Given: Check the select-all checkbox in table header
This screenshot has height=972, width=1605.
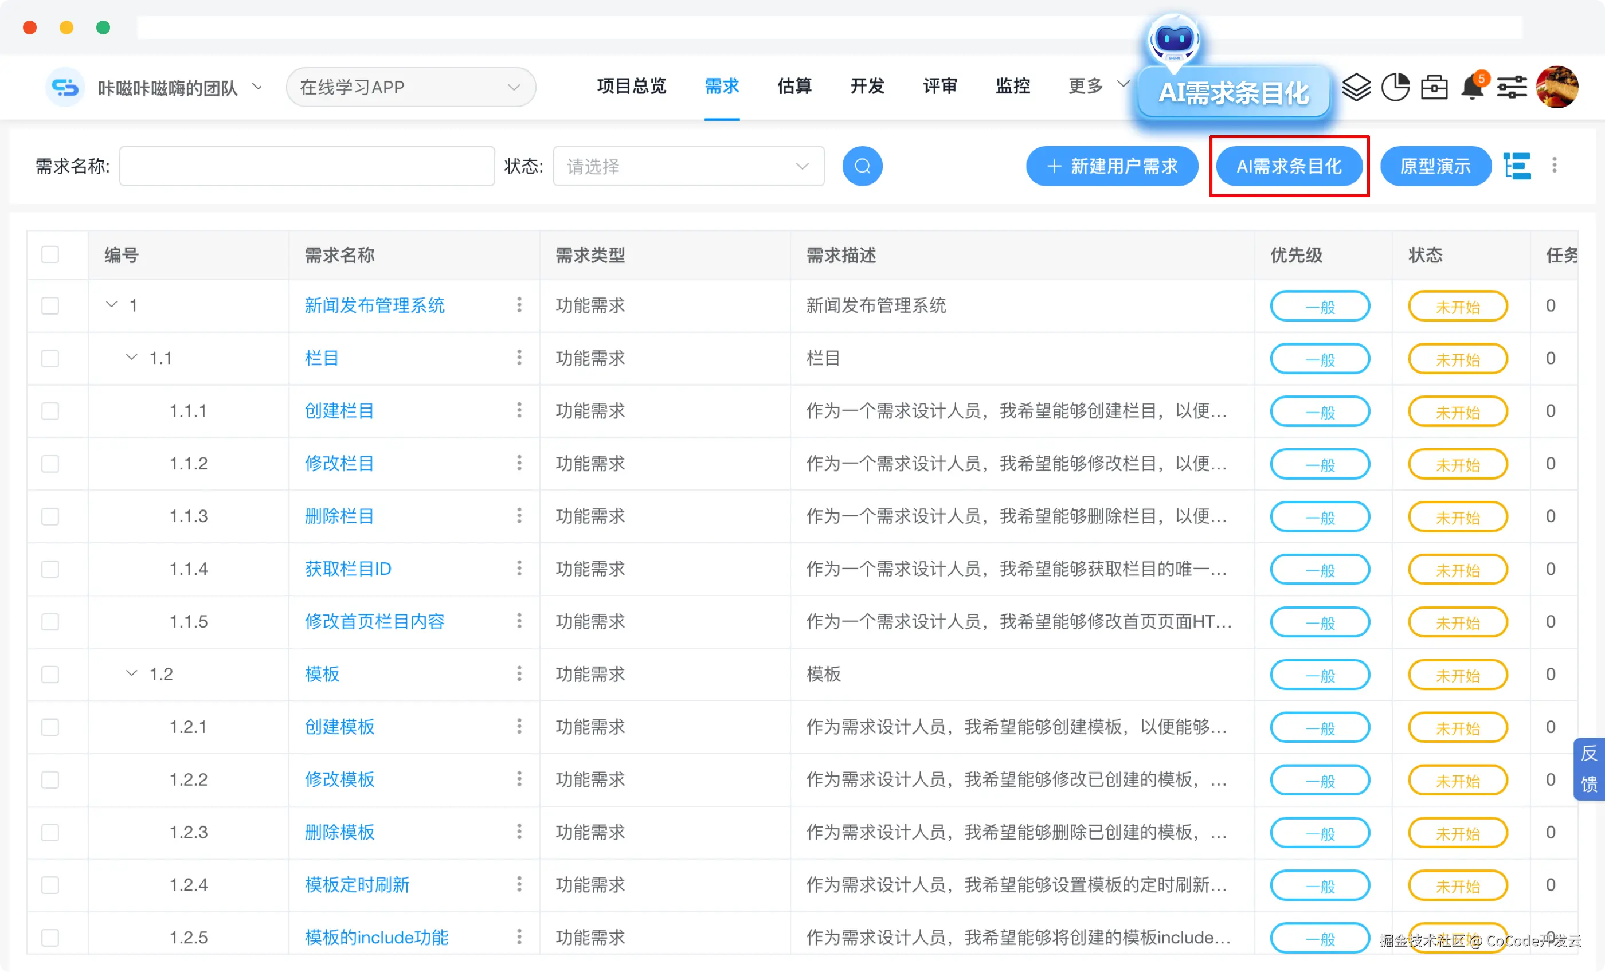Looking at the screenshot, I should click(x=50, y=254).
